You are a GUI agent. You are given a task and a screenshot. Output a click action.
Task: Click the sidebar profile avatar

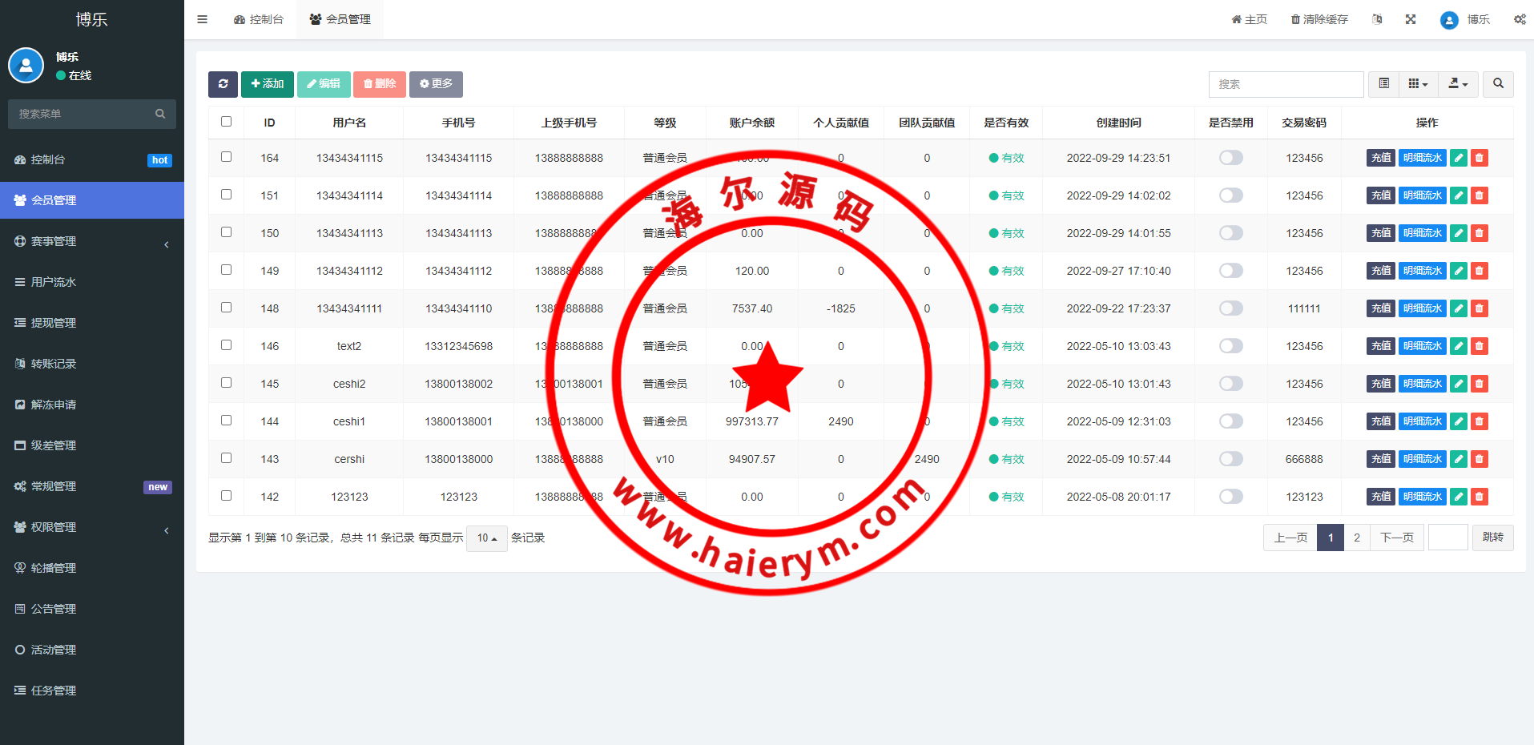coord(26,66)
